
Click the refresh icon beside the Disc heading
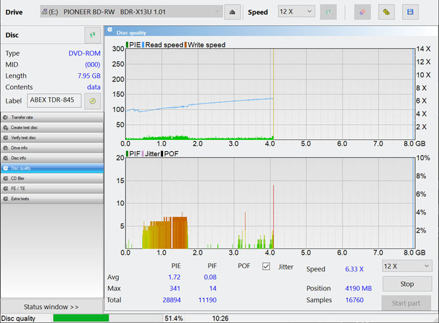(x=93, y=35)
